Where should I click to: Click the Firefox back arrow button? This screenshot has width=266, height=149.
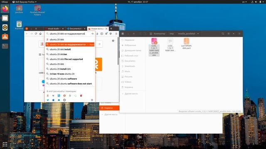pos(27,34)
